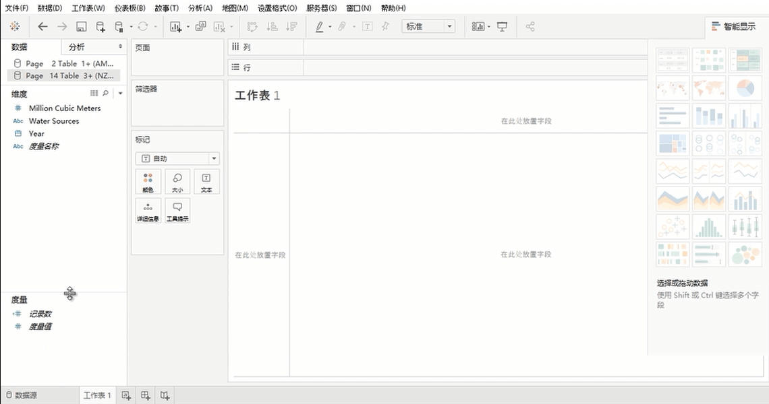
Task: Open the 标准 fit dropdown
Action: [428, 26]
